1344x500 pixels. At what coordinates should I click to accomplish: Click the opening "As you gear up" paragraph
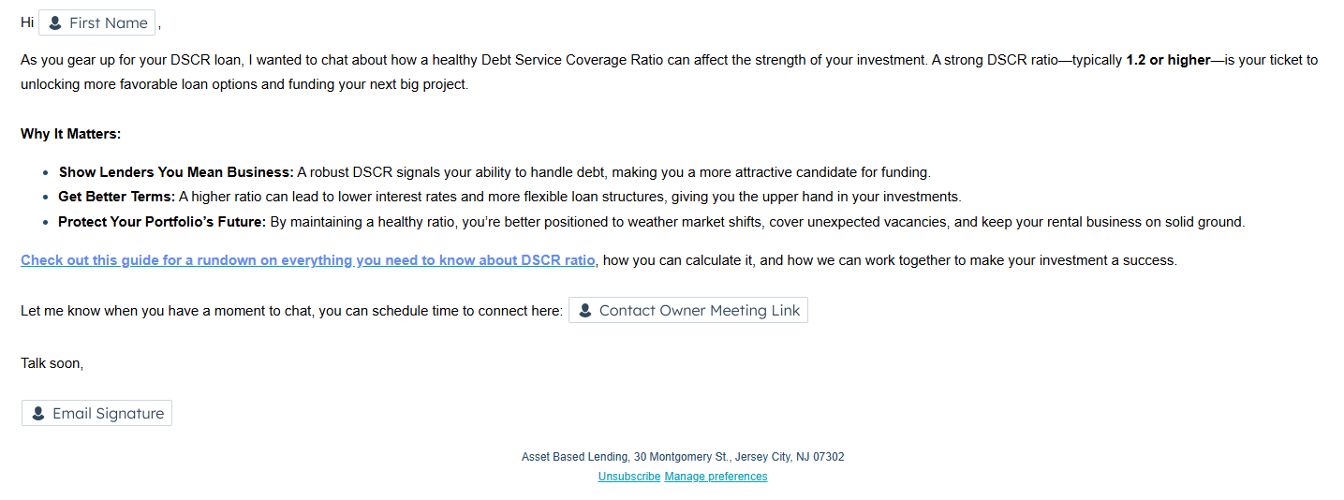click(x=375, y=60)
